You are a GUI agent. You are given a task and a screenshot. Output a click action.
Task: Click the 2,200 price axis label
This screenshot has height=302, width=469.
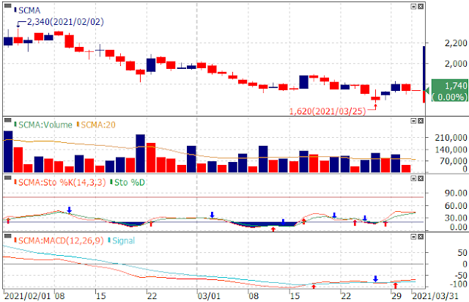(x=456, y=43)
